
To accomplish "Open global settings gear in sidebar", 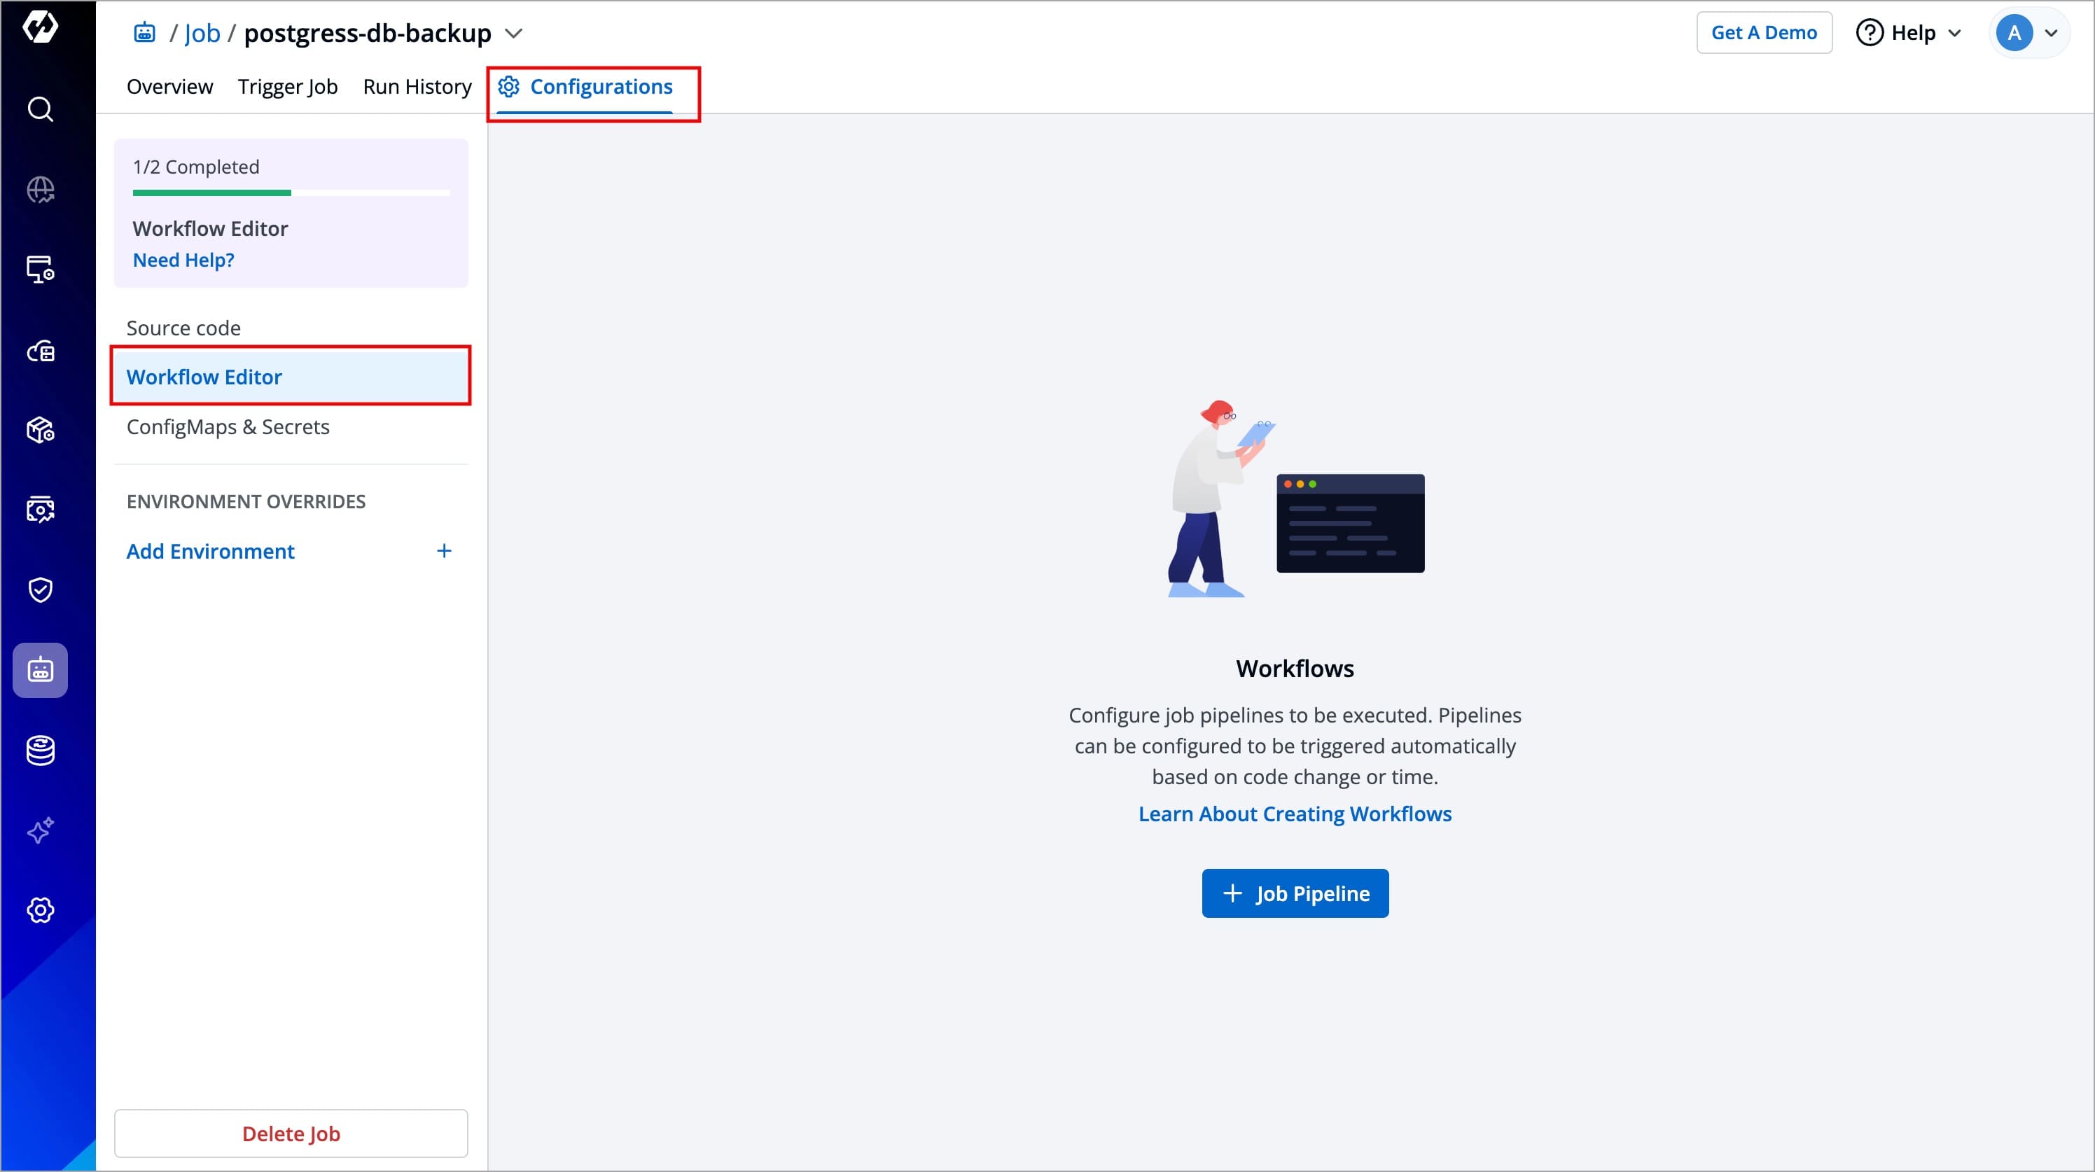I will [x=40, y=910].
